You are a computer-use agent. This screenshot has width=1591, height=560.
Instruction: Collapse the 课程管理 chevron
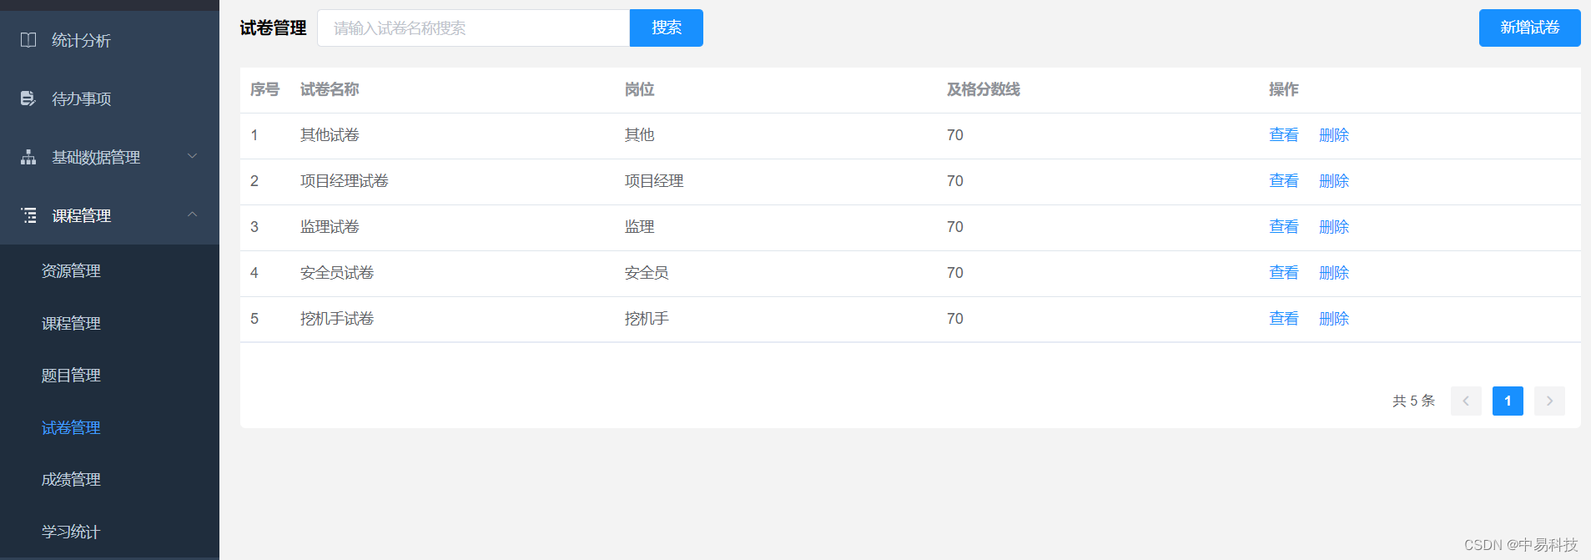[193, 214]
